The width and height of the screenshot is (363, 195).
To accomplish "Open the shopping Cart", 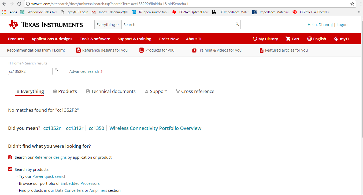I will tap(292, 39).
